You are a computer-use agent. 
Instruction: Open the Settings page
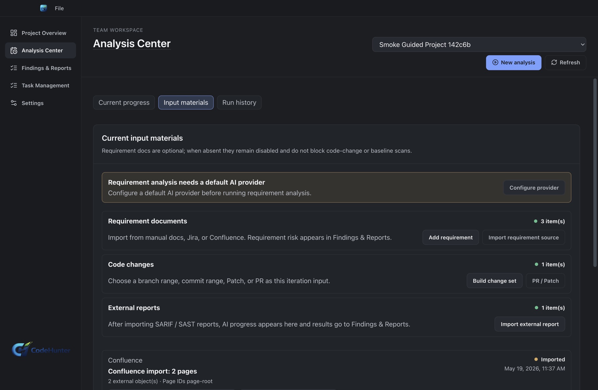(41, 103)
